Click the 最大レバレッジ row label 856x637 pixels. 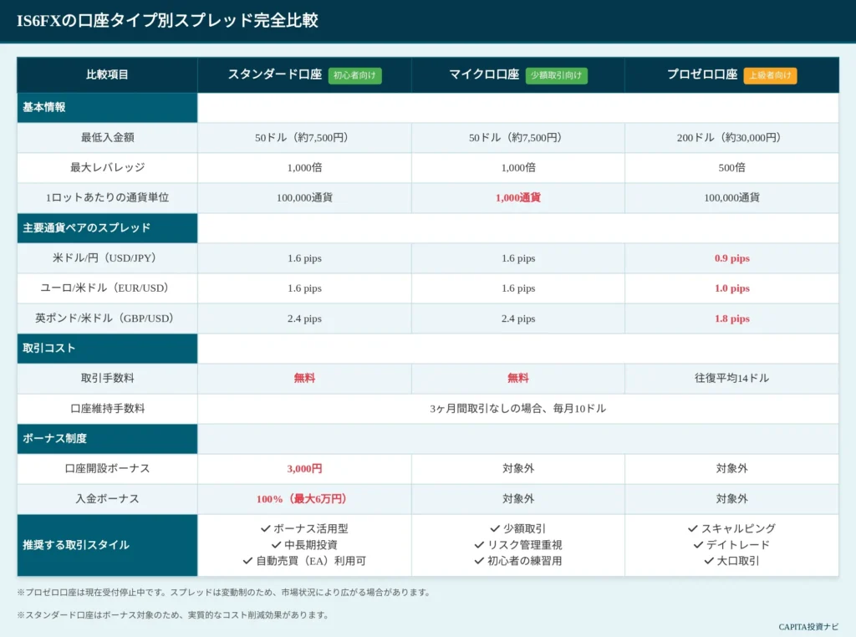tap(108, 167)
